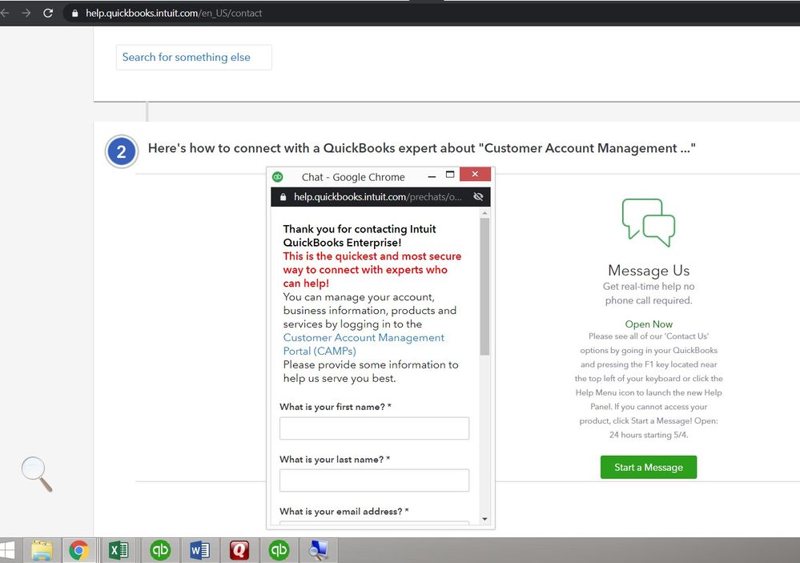Click the Chat popup URL text
800x563 pixels.
point(377,197)
